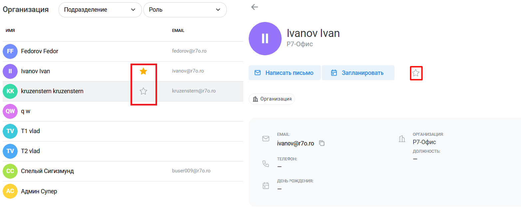Click the FF avatar of Fedorov Fedor
Screen dimensions: 521x209
pos(10,51)
